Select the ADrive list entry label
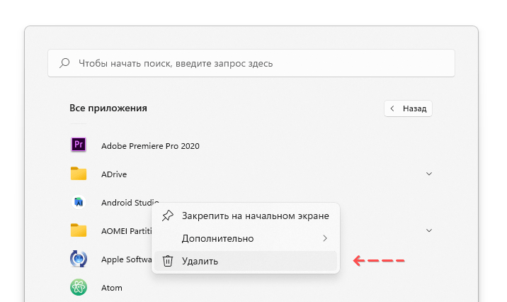 pyautogui.click(x=114, y=174)
